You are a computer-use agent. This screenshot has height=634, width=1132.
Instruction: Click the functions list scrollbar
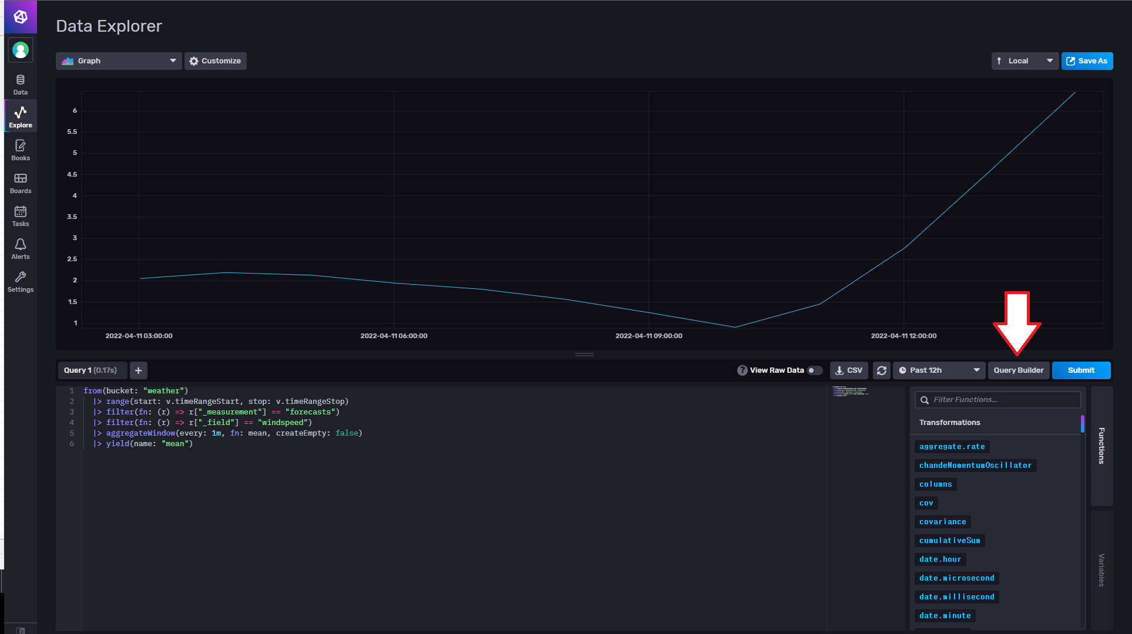click(1083, 424)
